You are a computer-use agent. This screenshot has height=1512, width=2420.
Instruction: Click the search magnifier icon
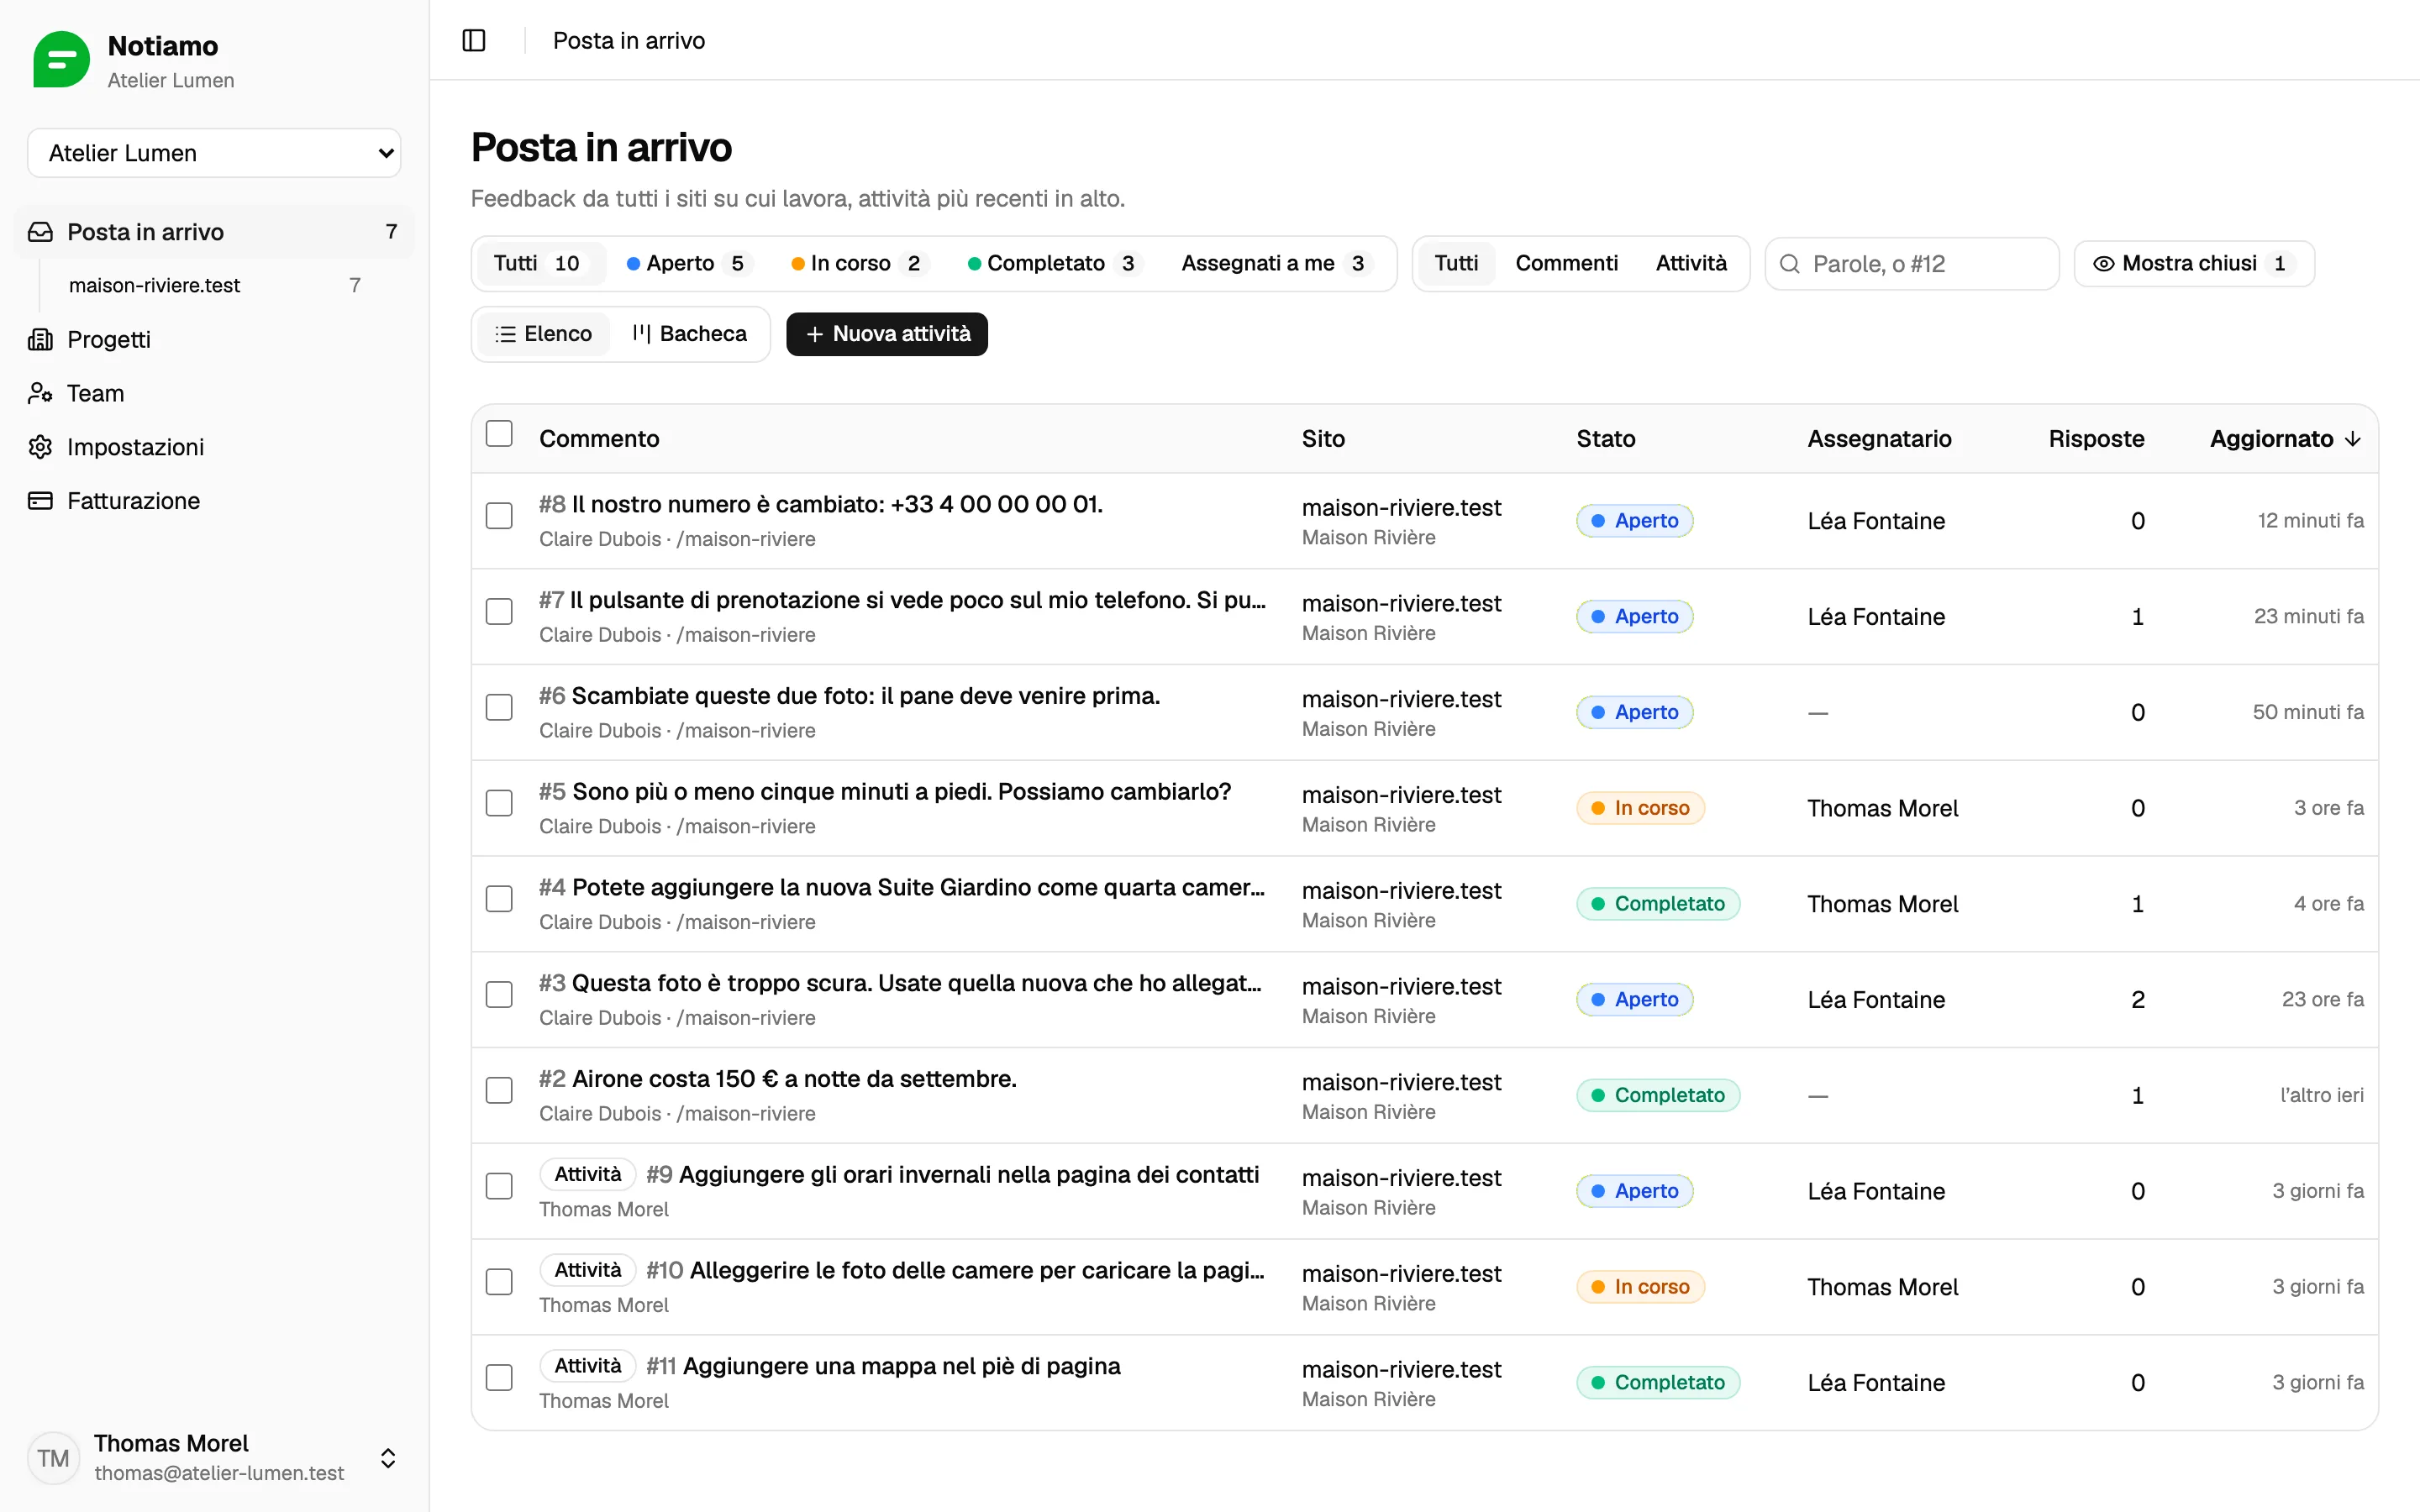[x=1790, y=264]
